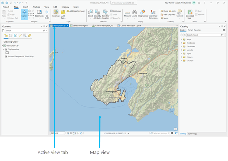Switch to the Analysis ribbon tab
Image resolution: width=228 pixels, height=161 pixels.
[x=36, y=7]
